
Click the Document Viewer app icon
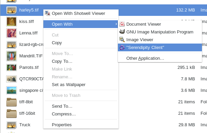coord(122,24)
